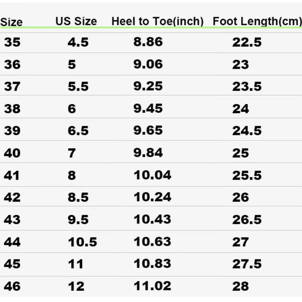Screen dimensions: 302x302
Task: Select the 28 foot length cell
Action: pos(240,286)
